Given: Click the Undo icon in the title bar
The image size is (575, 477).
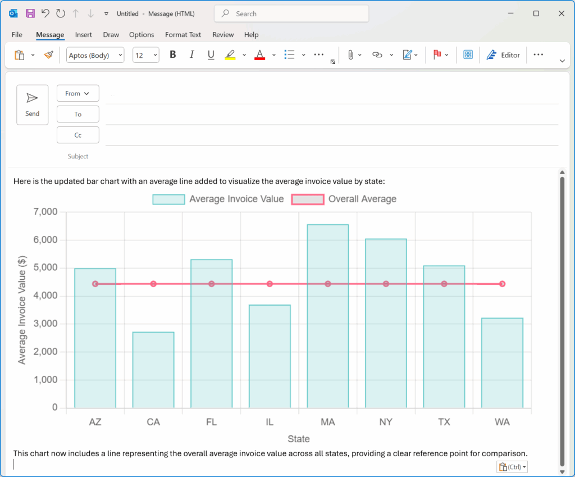Looking at the screenshot, I should 45,13.
